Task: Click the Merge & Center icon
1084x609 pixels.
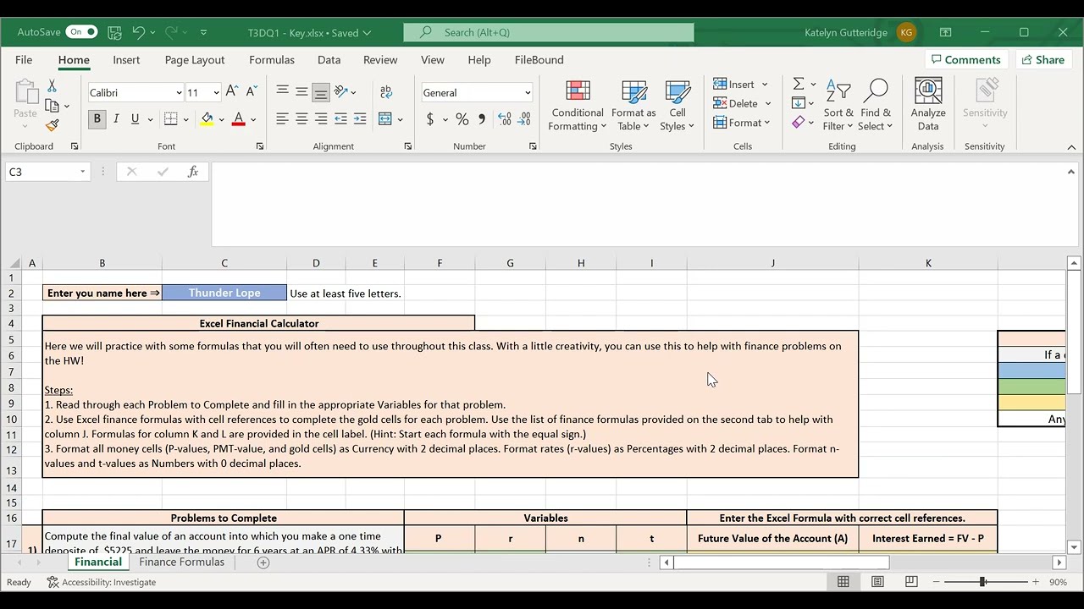Action: coord(385,119)
